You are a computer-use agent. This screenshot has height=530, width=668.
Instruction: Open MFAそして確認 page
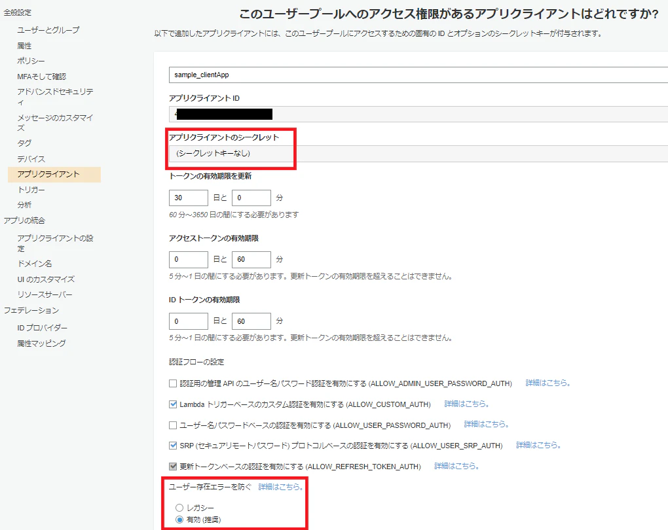[41, 77]
